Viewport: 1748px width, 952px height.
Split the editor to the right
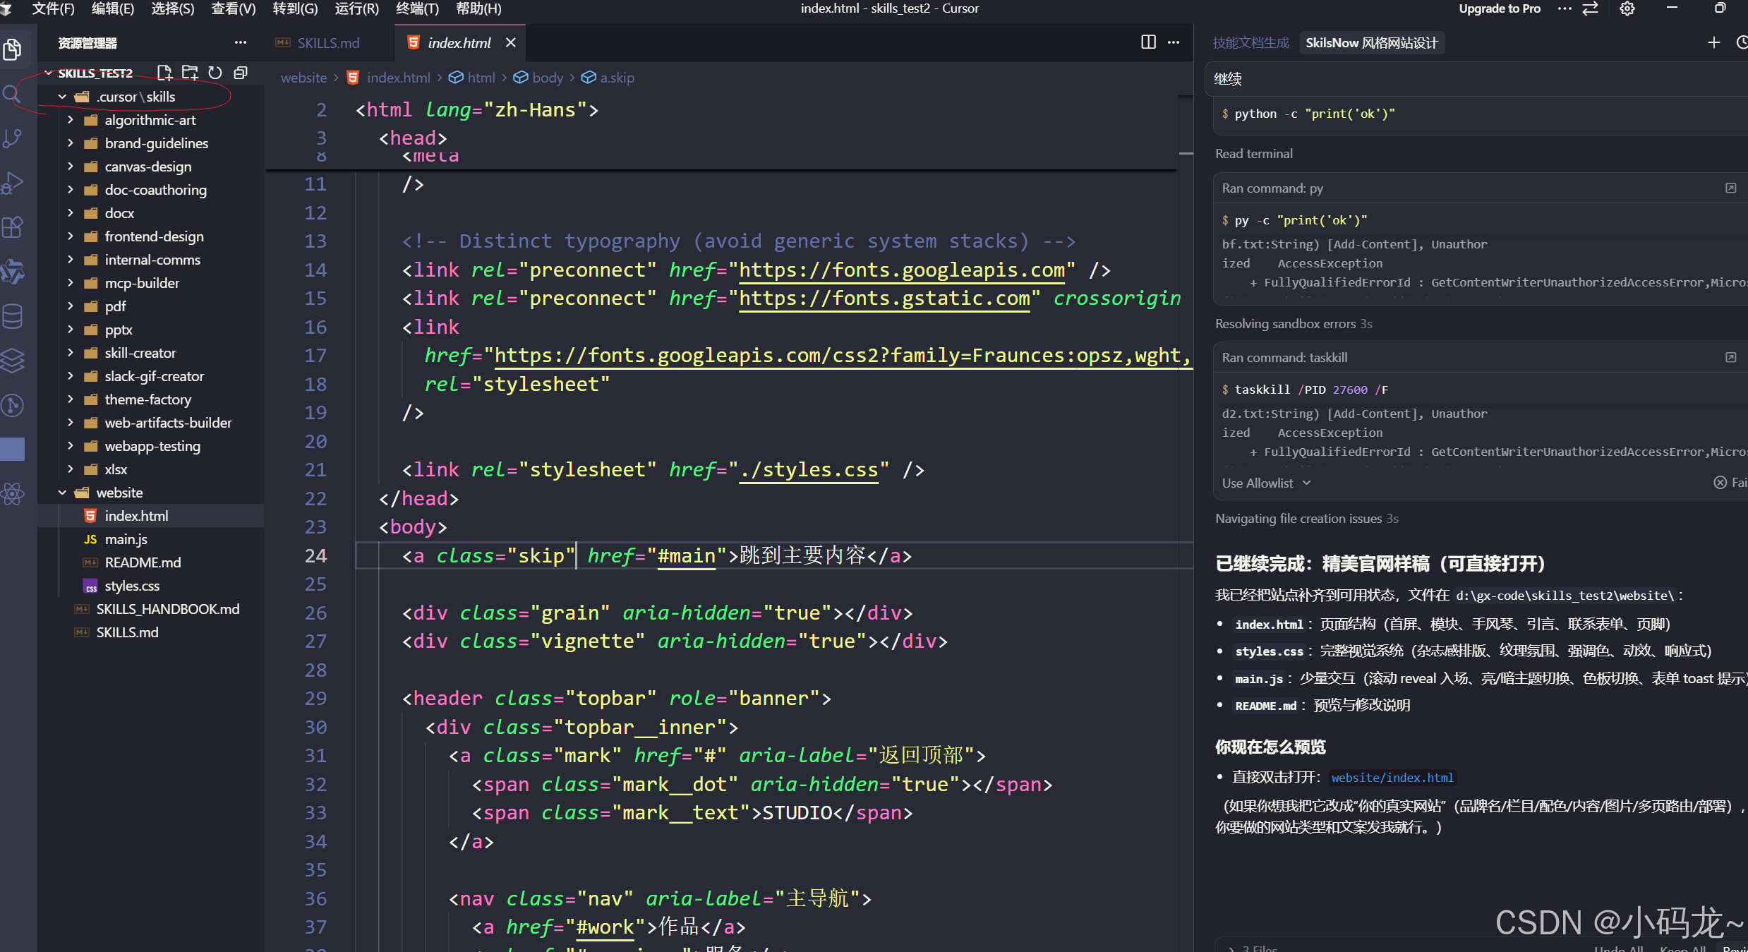pos(1148,42)
